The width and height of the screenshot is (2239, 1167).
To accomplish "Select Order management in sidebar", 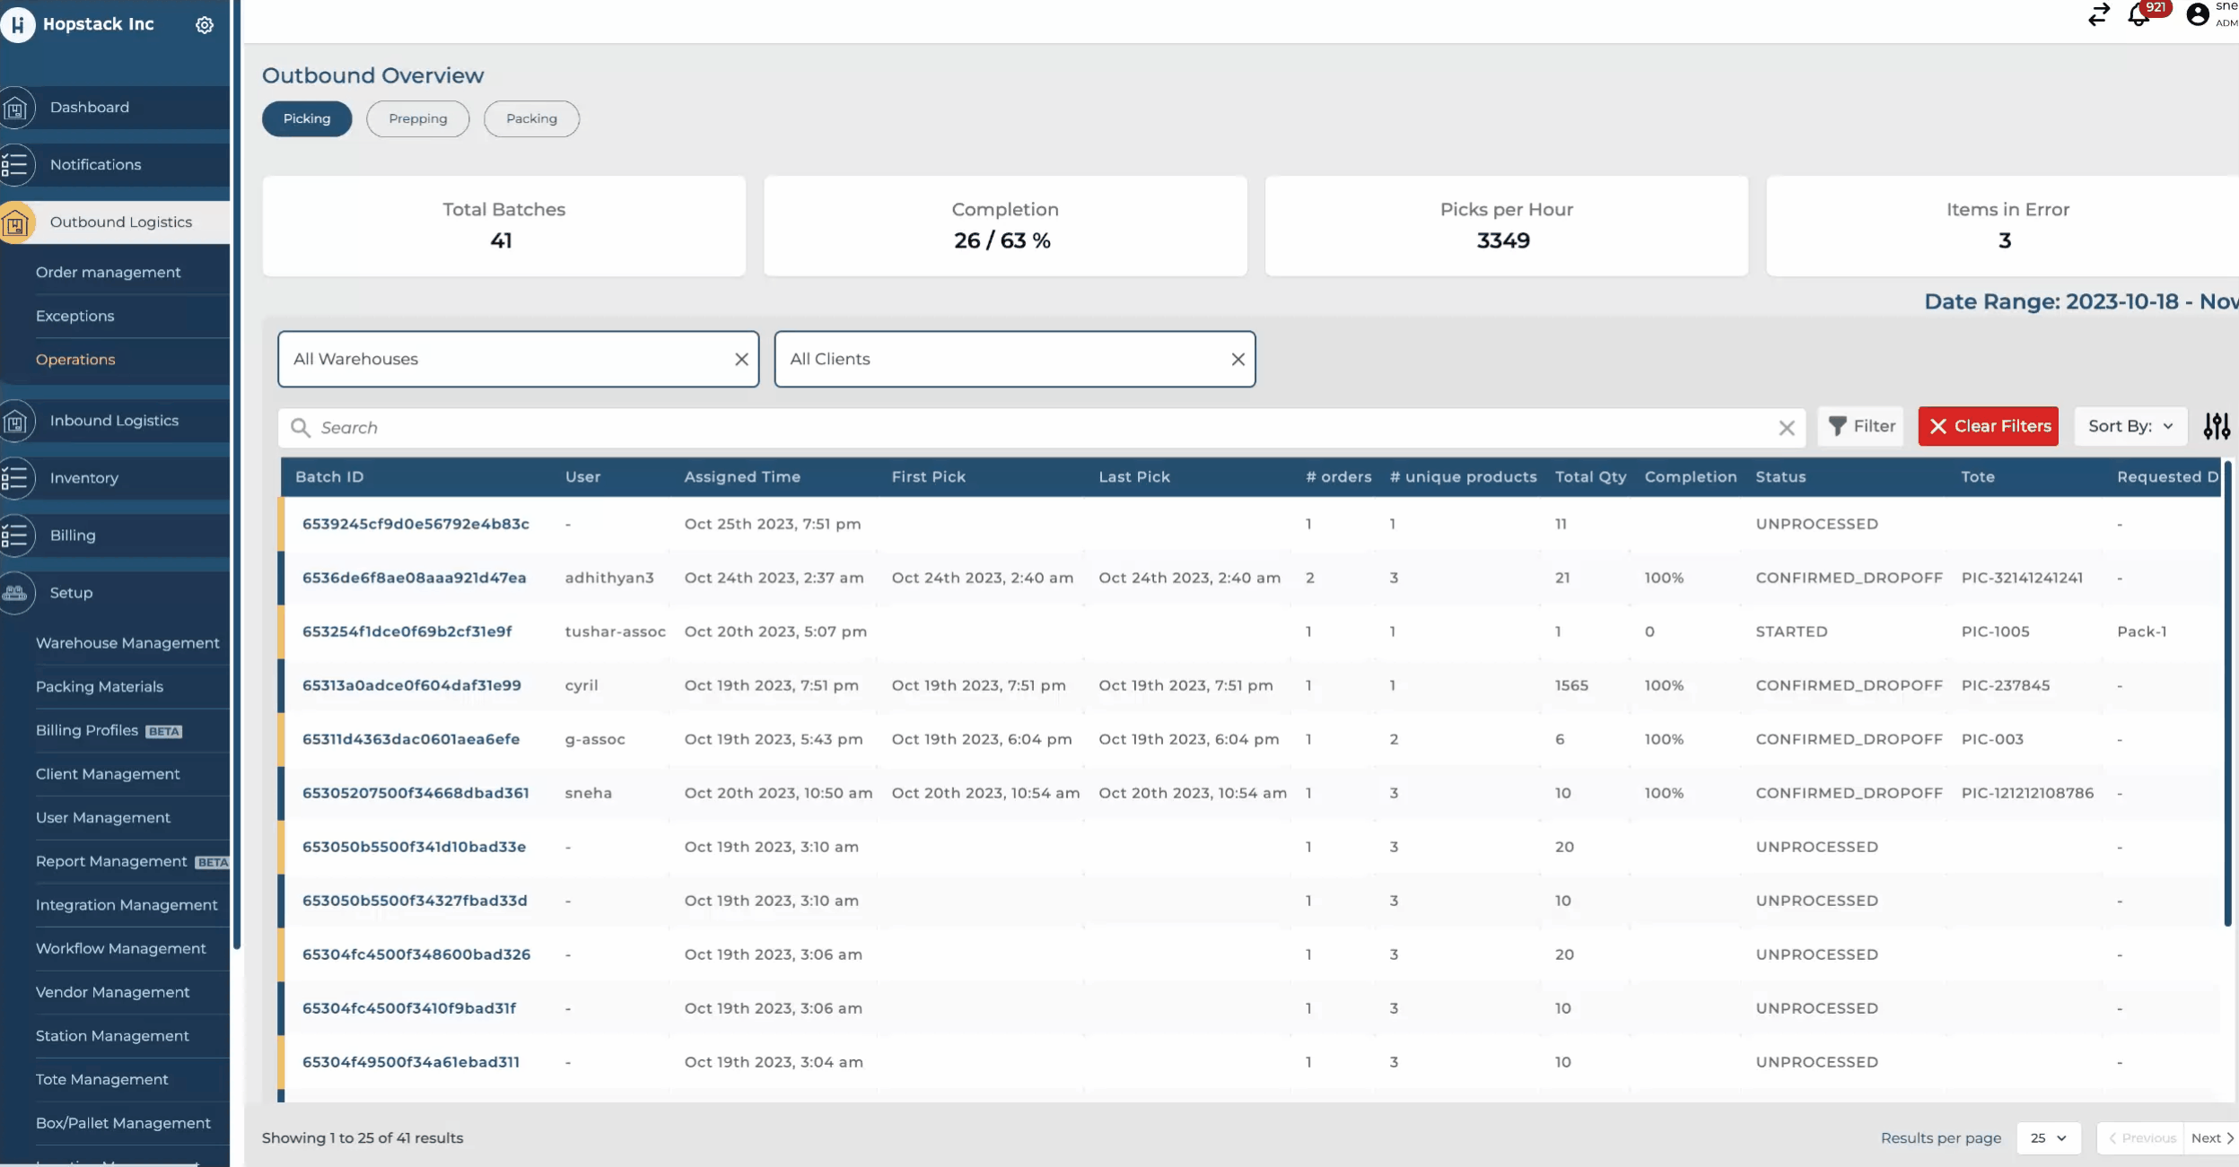I will (109, 273).
